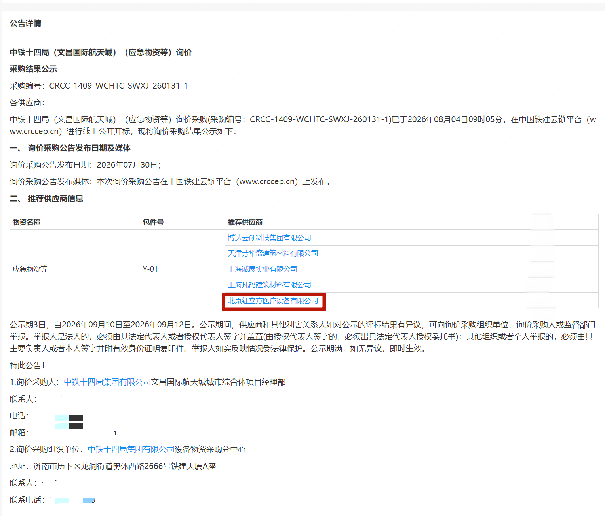Click paragraph starting 公示期3日
This screenshot has height=516, width=605.
click(302, 336)
